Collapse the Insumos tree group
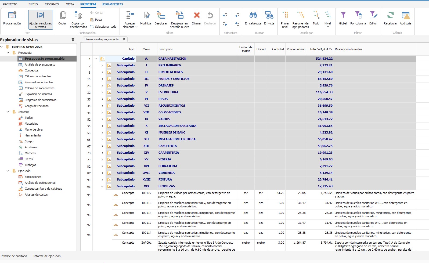Screen dimensions: 429x263 [8, 112]
